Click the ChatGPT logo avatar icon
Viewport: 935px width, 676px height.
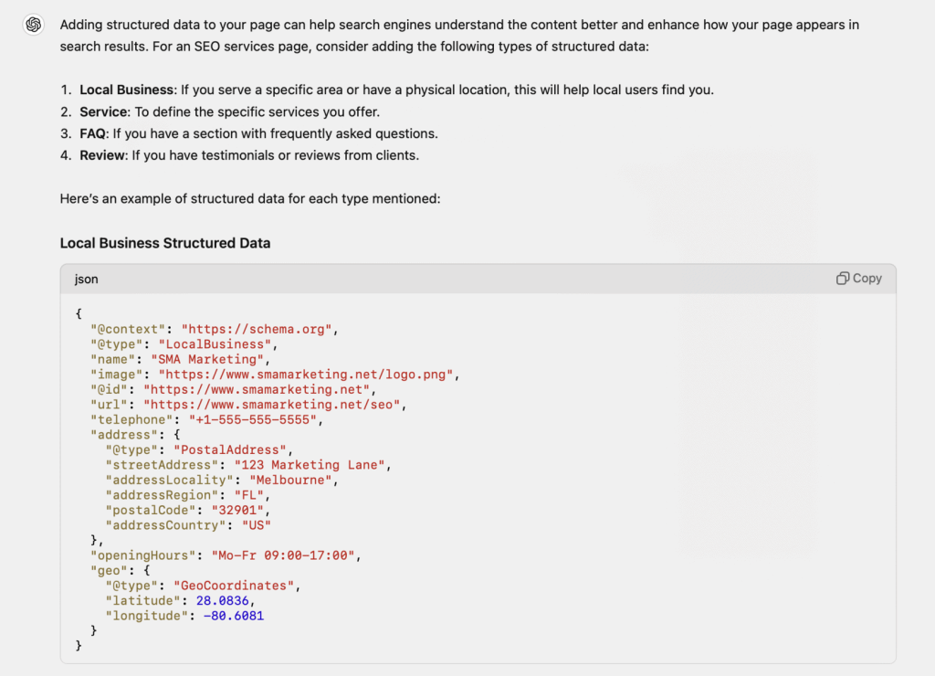pyautogui.click(x=34, y=25)
